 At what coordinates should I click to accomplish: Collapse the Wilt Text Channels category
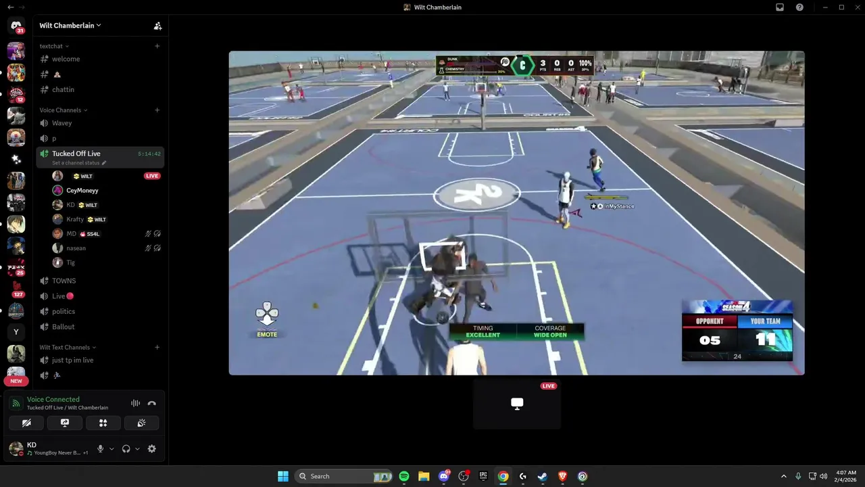point(68,348)
